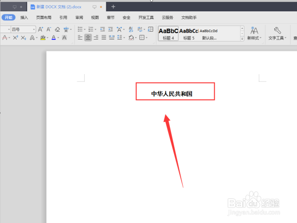The width and height of the screenshot is (297, 223).
Task: Toggle center alignment
Action: coord(88,38)
